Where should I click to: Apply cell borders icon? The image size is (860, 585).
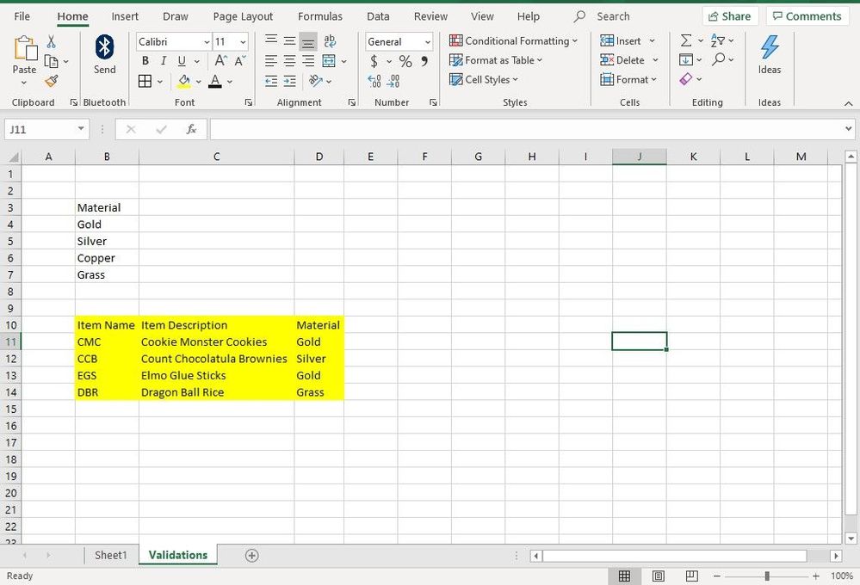coord(145,81)
